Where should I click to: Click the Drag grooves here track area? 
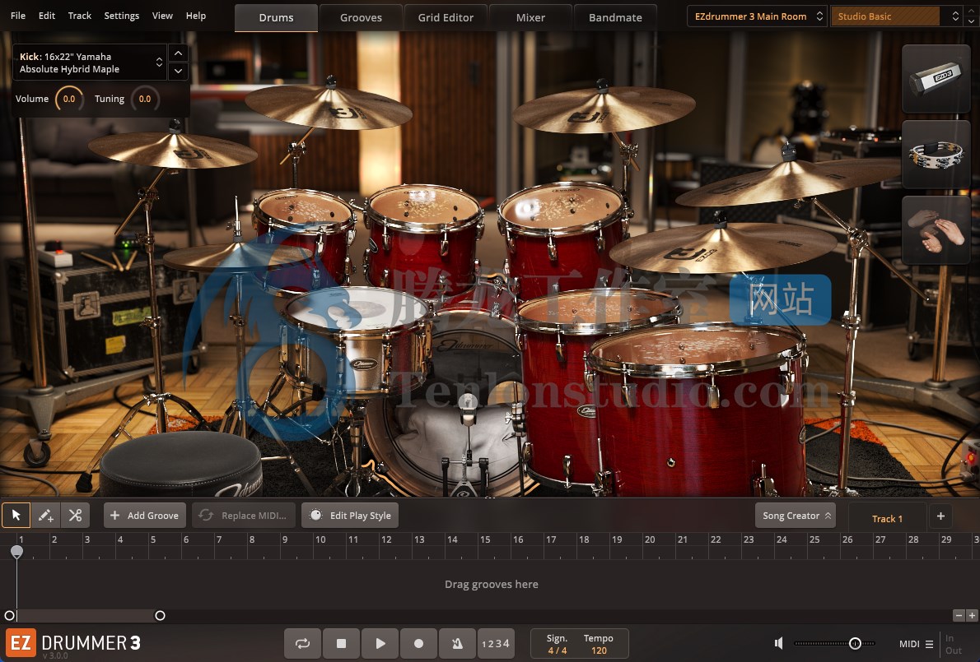[x=492, y=584]
